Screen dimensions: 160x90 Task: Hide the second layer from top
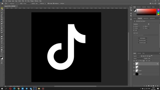point(134,67)
